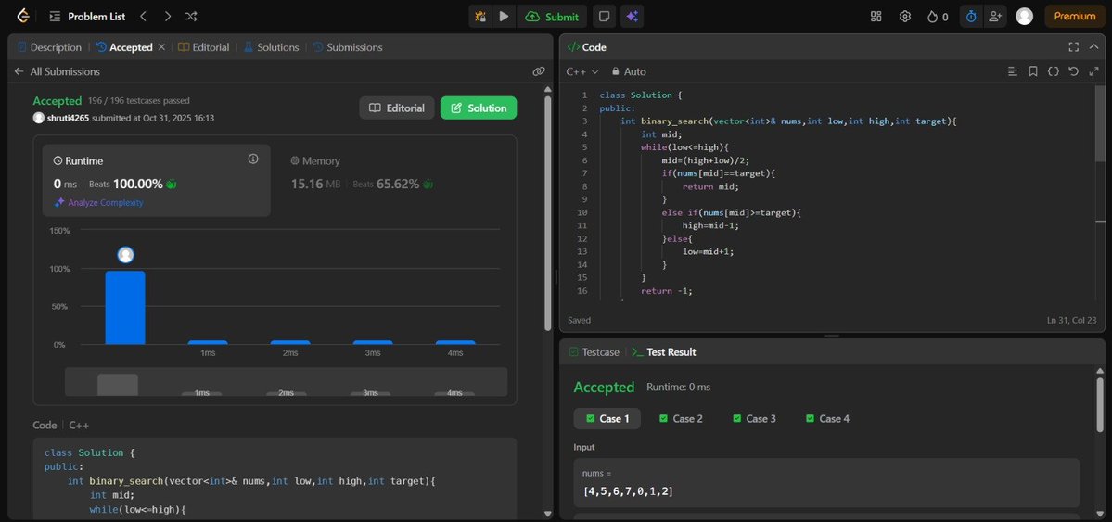Go to next problem arrow

167,17
